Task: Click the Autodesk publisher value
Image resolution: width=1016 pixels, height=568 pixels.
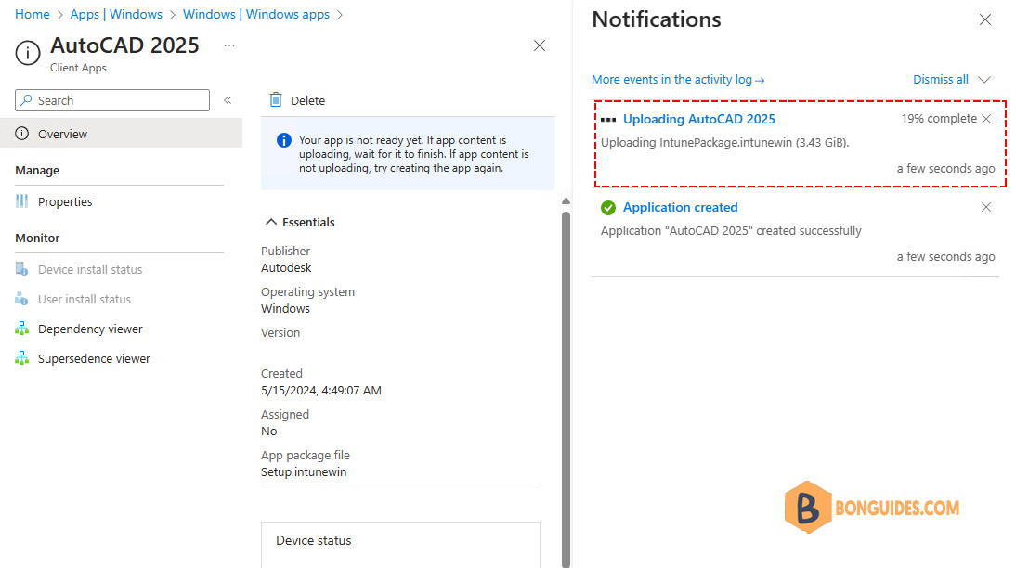Action: [x=286, y=267]
